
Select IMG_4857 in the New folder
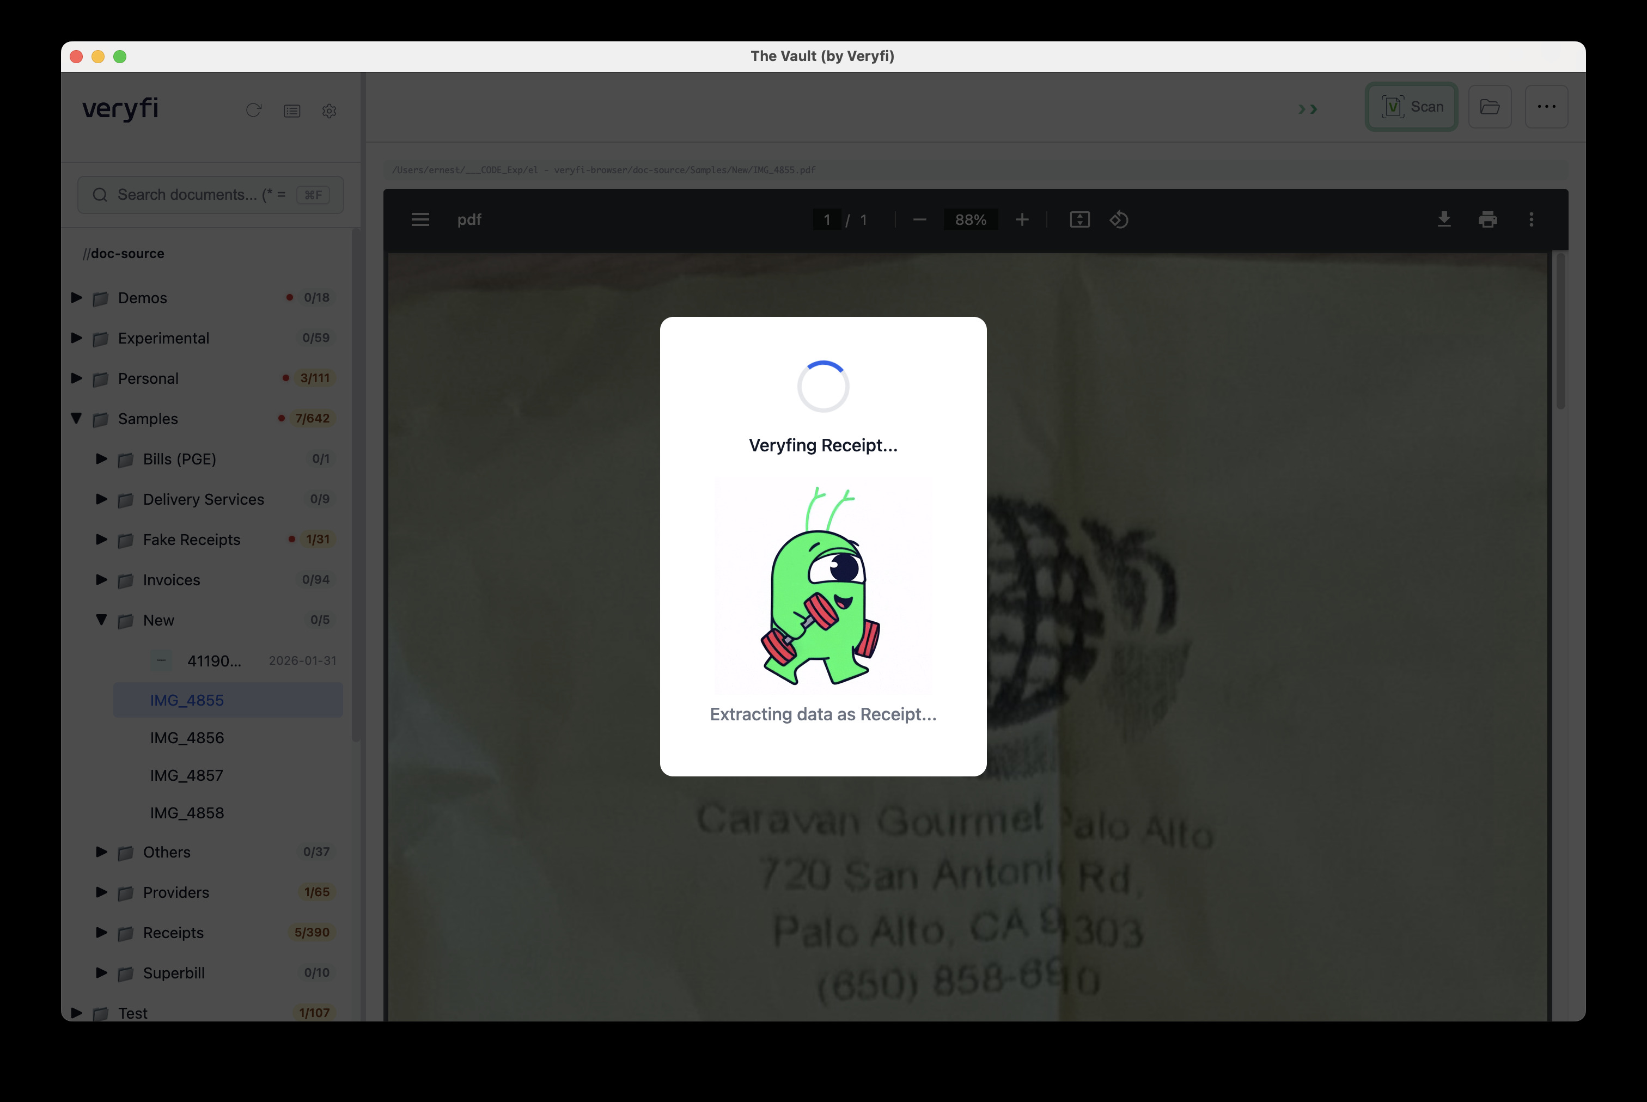click(186, 775)
